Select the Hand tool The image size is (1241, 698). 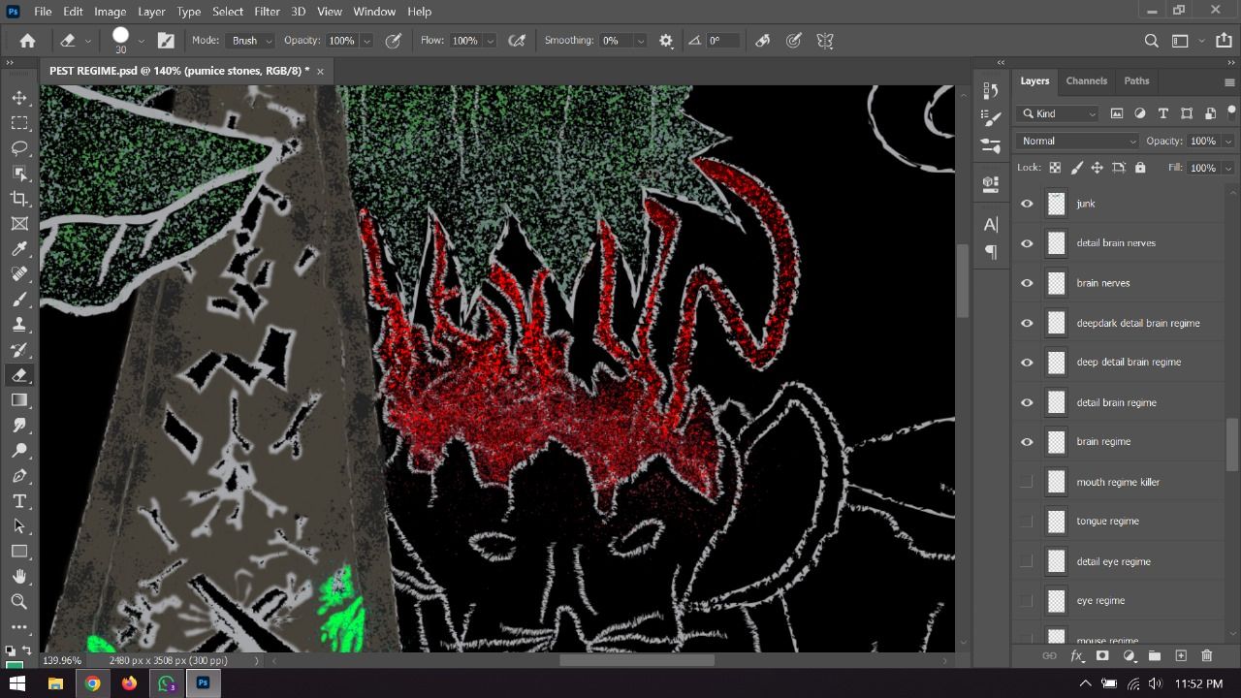[19, 577]
